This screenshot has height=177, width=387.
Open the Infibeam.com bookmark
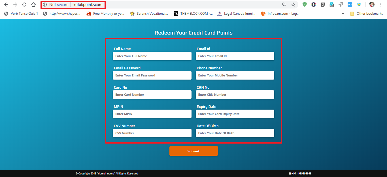(280, 13)
